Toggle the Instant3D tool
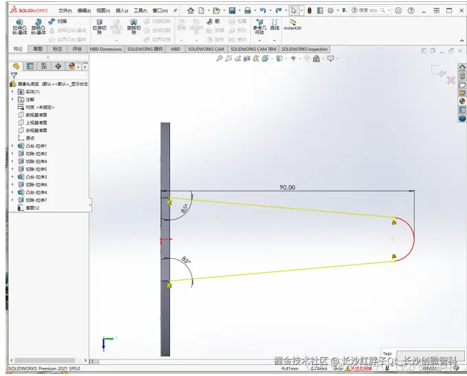Screen dimensions: 467x376 (292, 25)
